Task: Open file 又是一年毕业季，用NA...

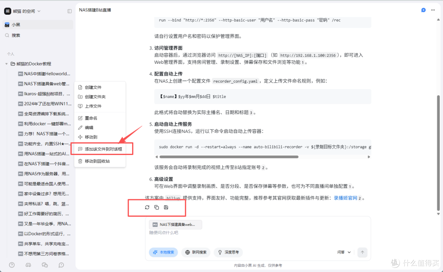Action: (x=44, y=224)
